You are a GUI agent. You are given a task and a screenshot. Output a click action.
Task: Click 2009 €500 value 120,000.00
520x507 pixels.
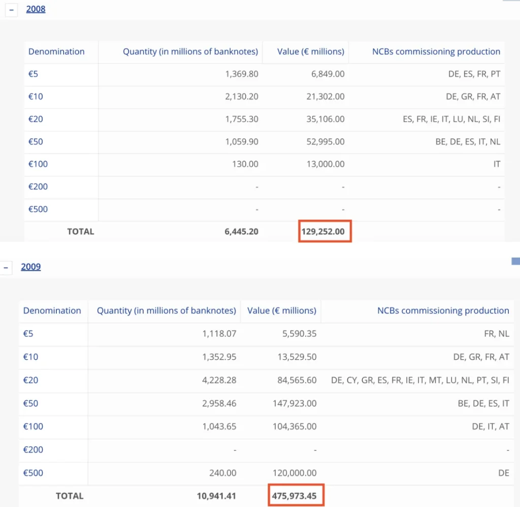295,473
